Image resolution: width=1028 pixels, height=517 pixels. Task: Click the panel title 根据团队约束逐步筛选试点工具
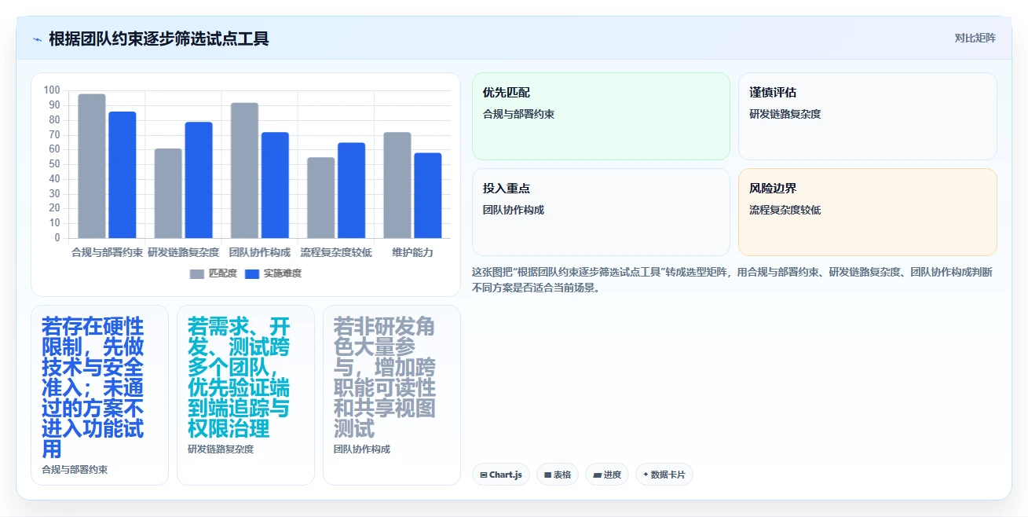tap(159, 38)
